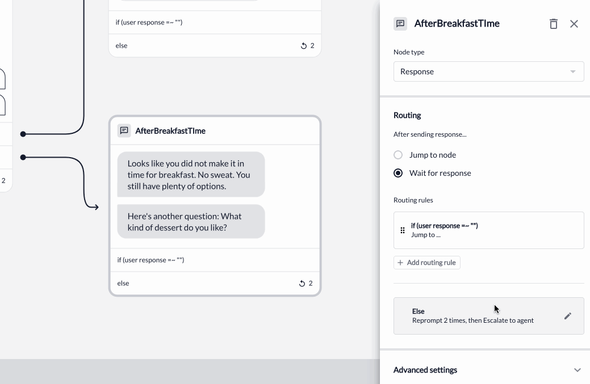The width and height of the screenshot is (590, 384).
Task: Click reprompt icon in AfterBreakfastTIme else row
Action: click(302, 283)
